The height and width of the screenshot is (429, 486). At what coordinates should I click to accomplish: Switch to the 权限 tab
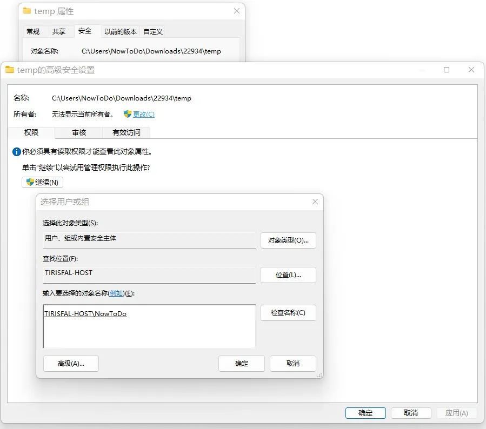pos(31,132)
